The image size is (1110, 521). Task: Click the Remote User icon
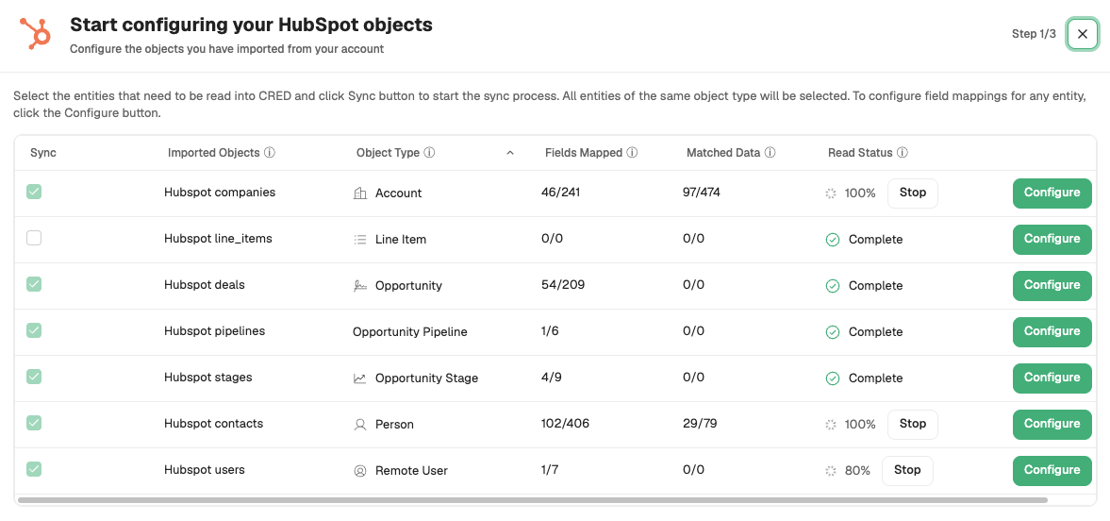[x=359, y=471]
